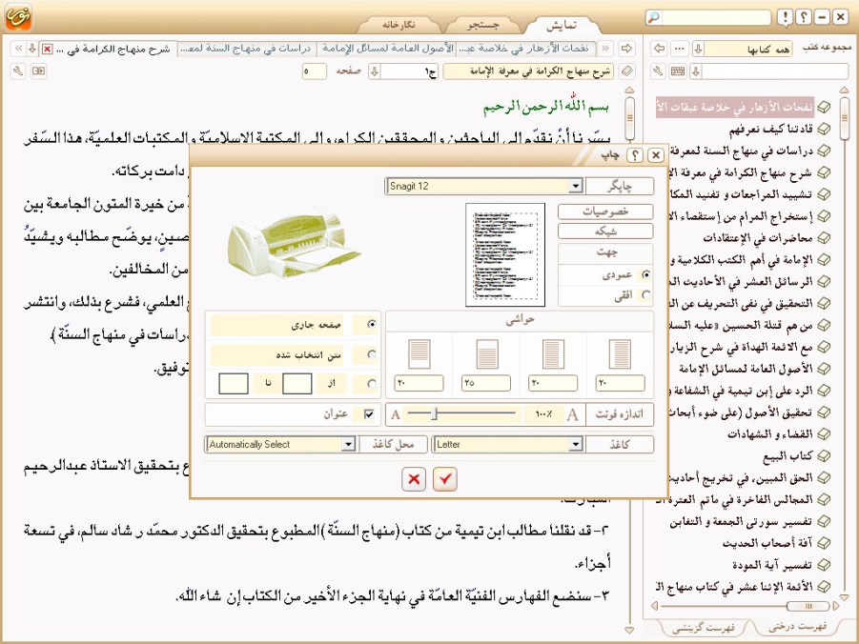859x644 pixels.
Task: Click the top margin page icon under حواشی
Action: click(486, 353)
